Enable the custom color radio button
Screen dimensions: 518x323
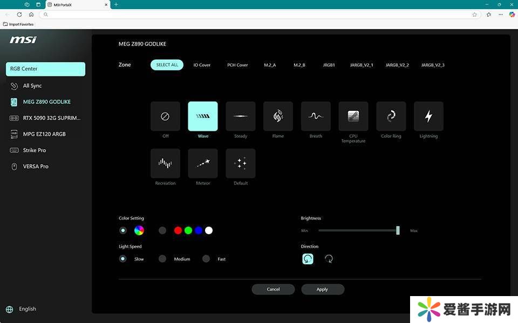(x=162, y=230)
